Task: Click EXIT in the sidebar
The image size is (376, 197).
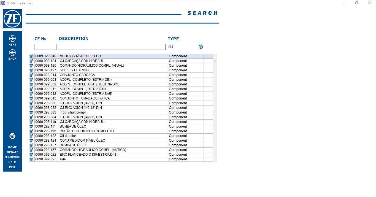Action: [12, 167]
